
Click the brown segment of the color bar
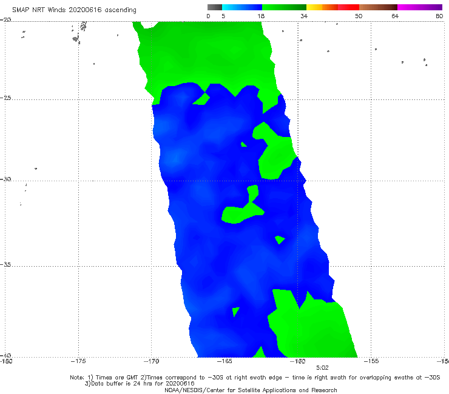point(378,7)
